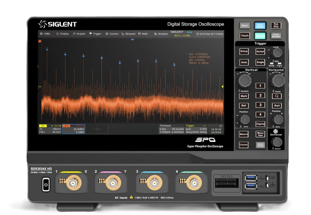The width and height of the screenshot is (311, 215).
Task: Select peak marker 1 on the FFT trace
Action: click(47, 49)
